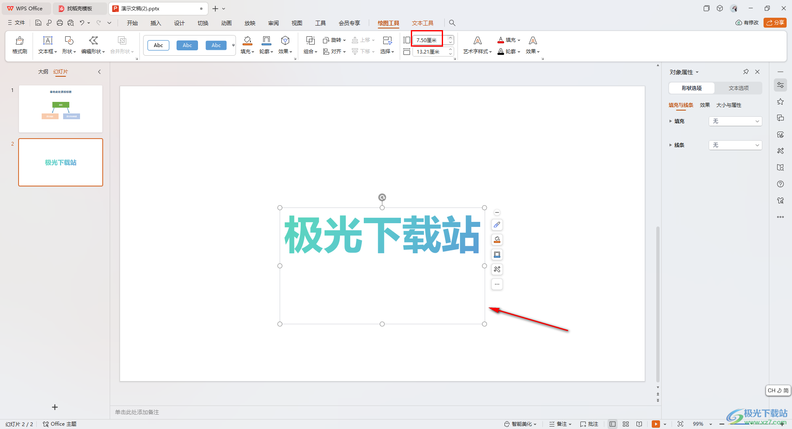The image size is (792, 429).
Task: Click the floating more options (…) button
Action: 497,284
